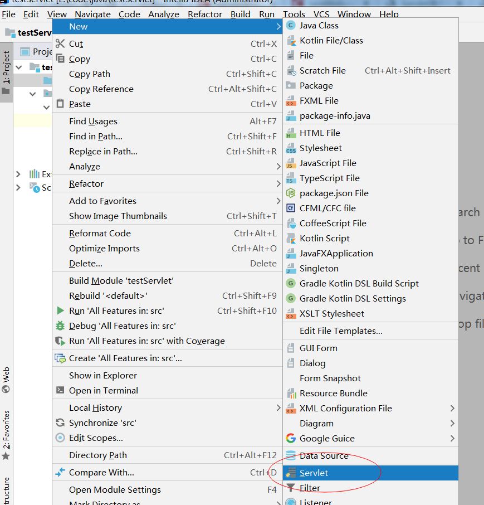Open the File menu
This screenshot has height=505, width=484.
8,14
